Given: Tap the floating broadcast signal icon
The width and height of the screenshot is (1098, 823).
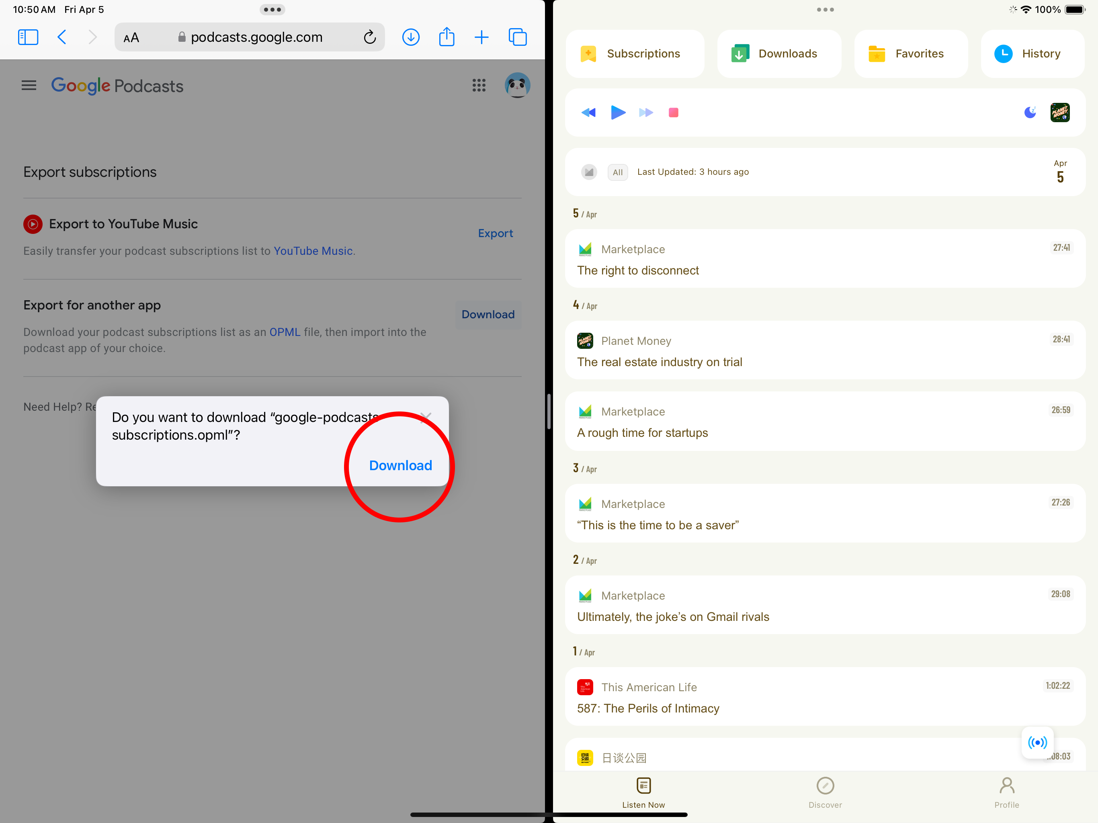Looking at the screenshot, I should click(x=1037, y=743).
